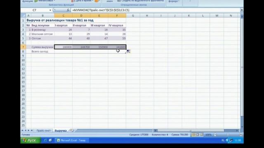
Task: Click the 'Сумма' sum readout in status bar
Action: tap(180, 135)
